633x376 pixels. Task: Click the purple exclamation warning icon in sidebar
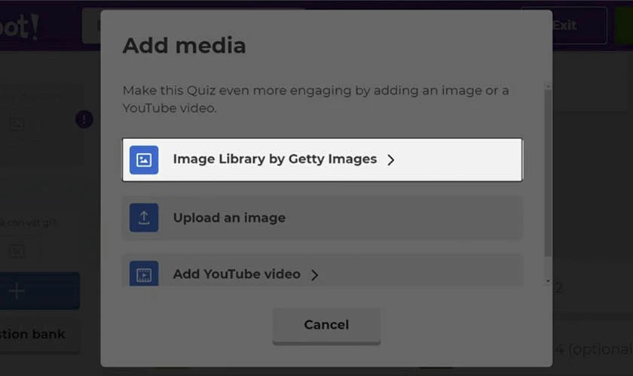tap(84, 120)
